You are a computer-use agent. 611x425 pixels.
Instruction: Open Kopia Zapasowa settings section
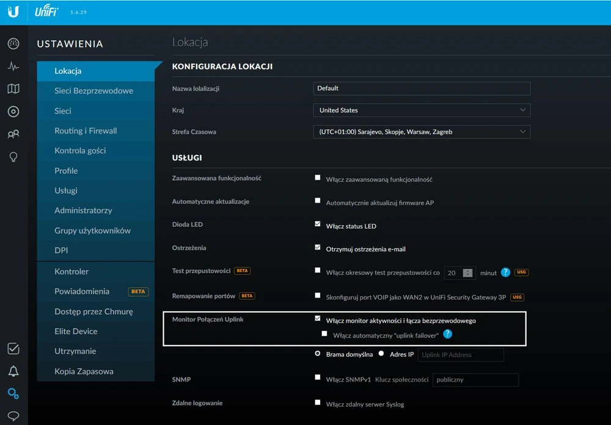tap(84, 371)
